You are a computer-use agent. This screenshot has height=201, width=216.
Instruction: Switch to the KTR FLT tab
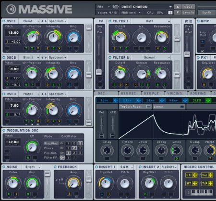(x=153, y=93)
